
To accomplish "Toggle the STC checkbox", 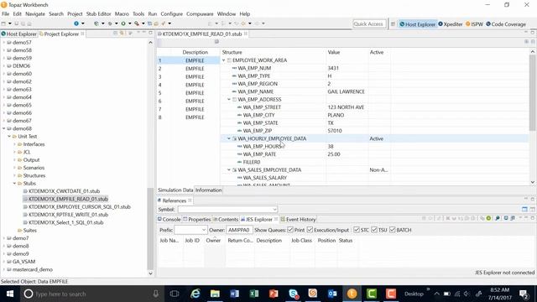I will click(356, 230).
